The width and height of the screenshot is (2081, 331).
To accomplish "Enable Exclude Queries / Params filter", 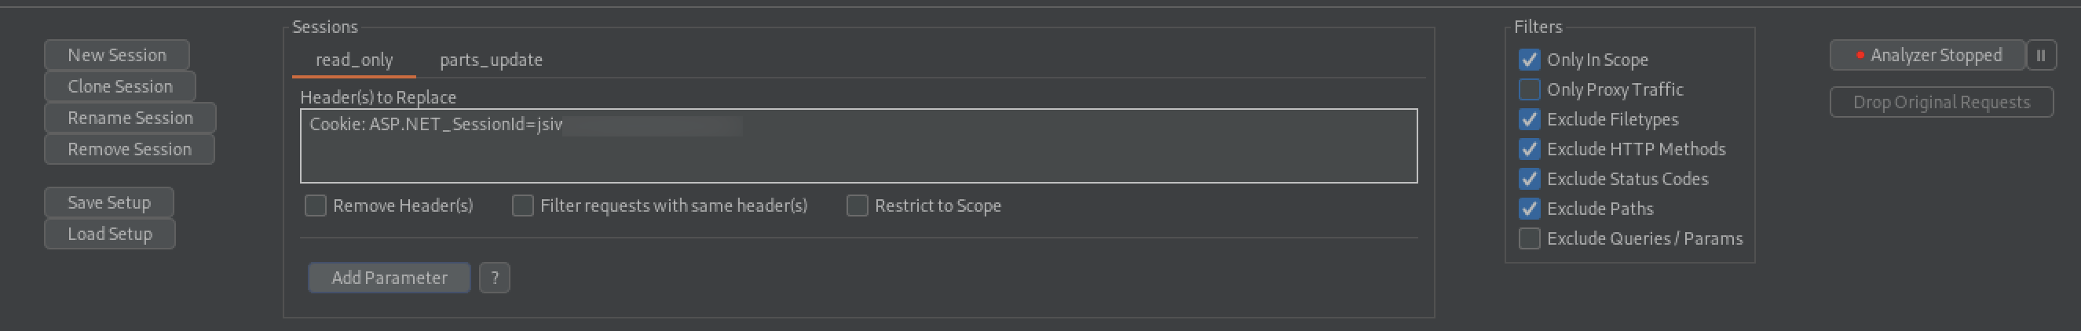I will (x=1529, y=238).
